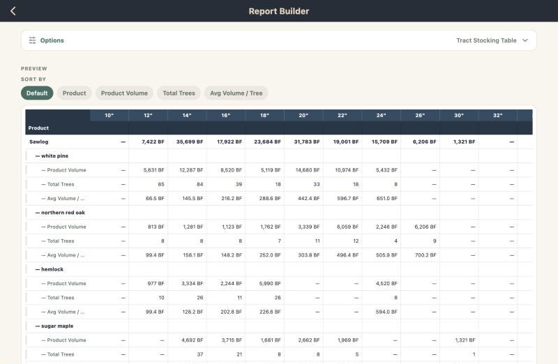Sort by Product Volume
Viewport: 558px width, 364px height.
click(124, 93)
